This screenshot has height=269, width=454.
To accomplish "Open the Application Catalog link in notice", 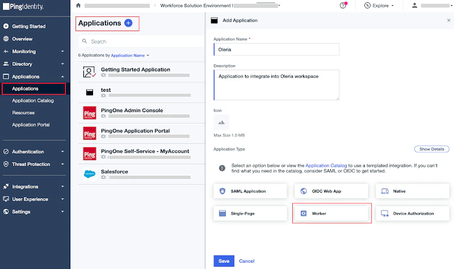I will click(326, 165).
